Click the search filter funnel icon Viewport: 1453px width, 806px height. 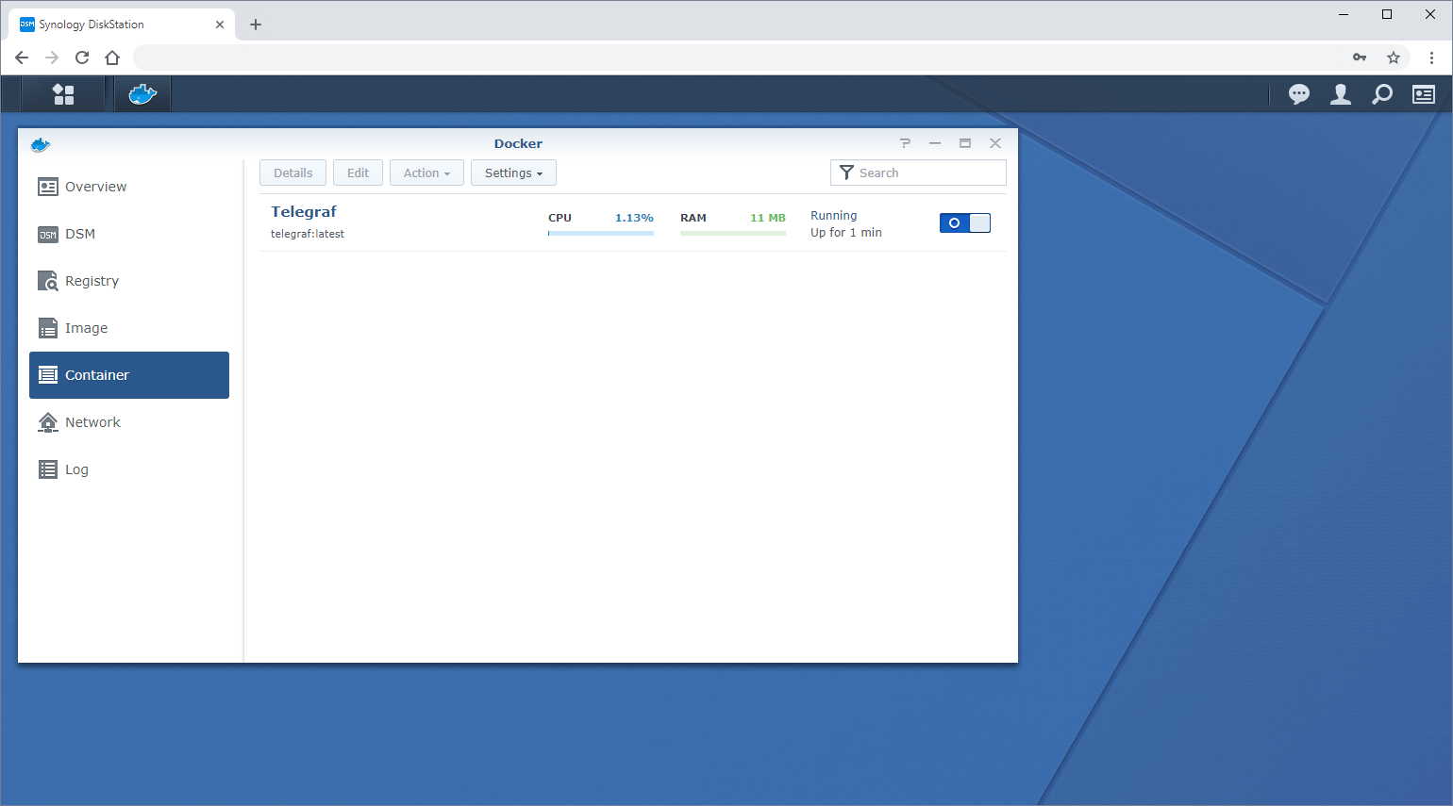pyautogui.click(x=846, y=173)
